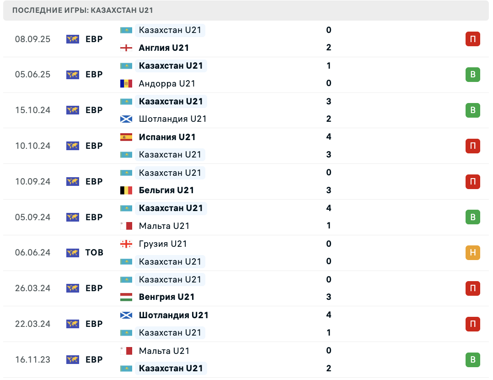Click red loss badge for England match

473,39
